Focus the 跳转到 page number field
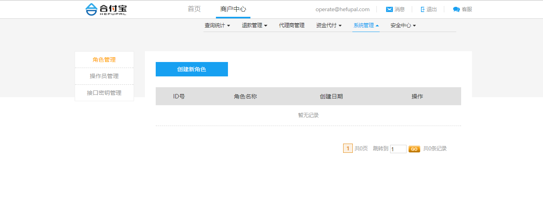This screenshot has width=543, height=218. (x=398, y=149)
